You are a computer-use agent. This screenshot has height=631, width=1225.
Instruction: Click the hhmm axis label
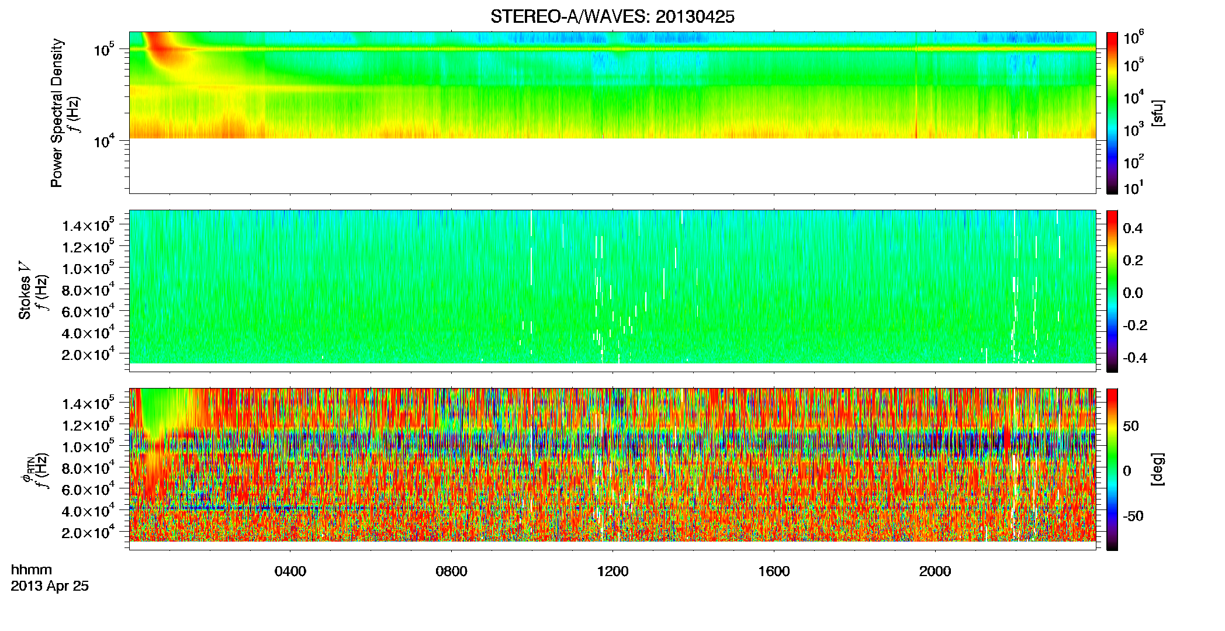[32, 570]
